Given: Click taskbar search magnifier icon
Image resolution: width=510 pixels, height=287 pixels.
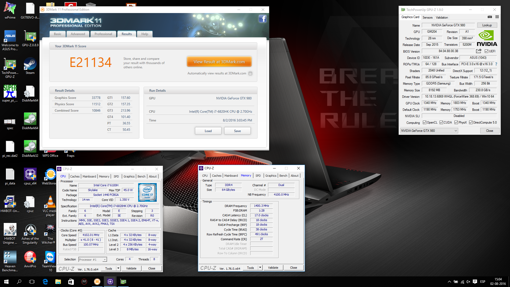Looking at the screenshot, I should click(19, 282).
